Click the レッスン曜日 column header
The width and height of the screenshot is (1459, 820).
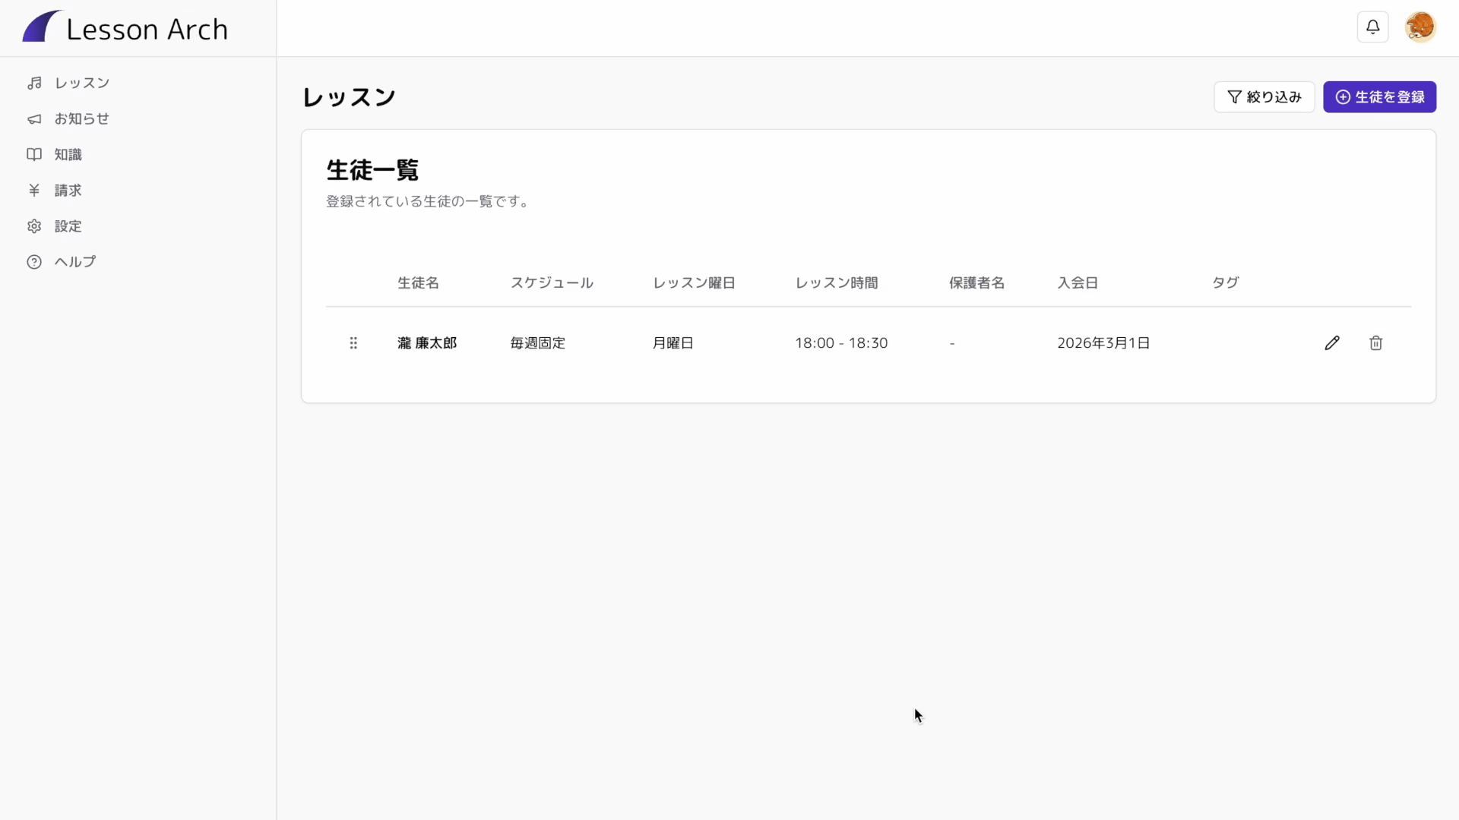[x=694, y=283]
